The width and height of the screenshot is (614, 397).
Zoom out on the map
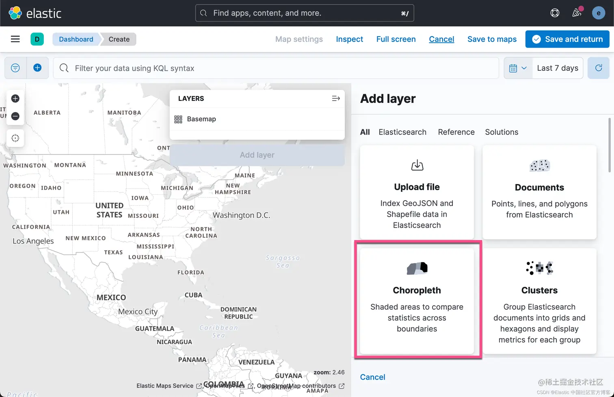[x=15, y=116]
